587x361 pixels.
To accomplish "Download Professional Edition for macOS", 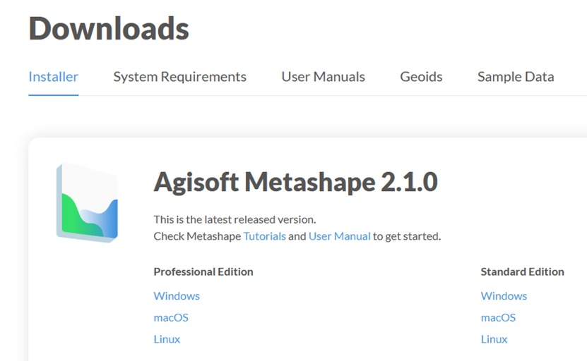I will coord(171,318).
